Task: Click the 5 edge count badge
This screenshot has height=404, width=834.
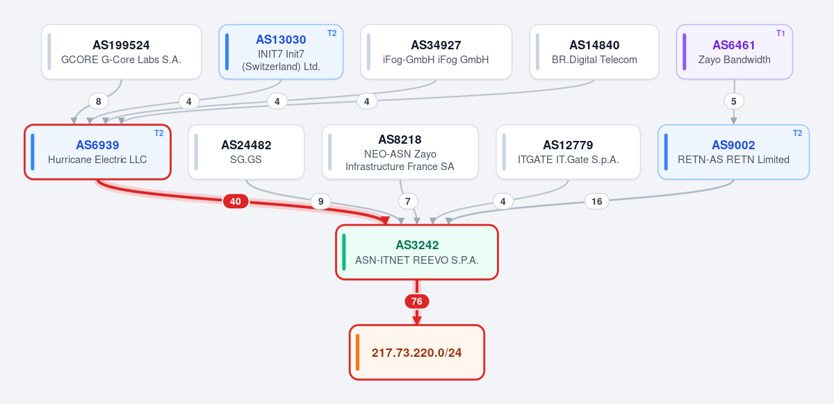Action: tap(734, 101)
